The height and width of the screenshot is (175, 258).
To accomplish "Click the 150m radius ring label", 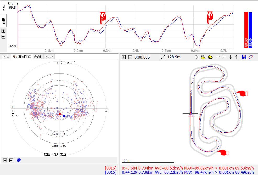I will (55, 134).
